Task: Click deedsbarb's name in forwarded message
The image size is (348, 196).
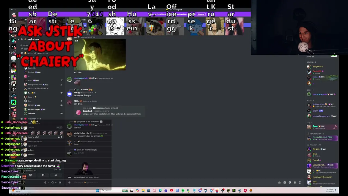Action: 88,111
